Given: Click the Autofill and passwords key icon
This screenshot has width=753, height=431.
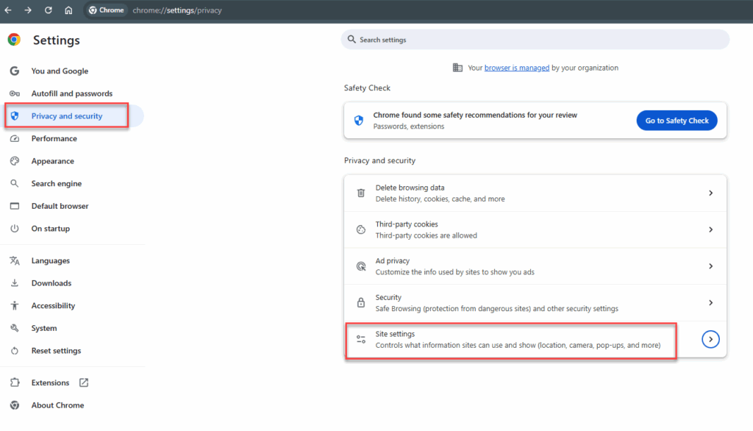Looking at the screenshot, I should click(x=14, y=93).
